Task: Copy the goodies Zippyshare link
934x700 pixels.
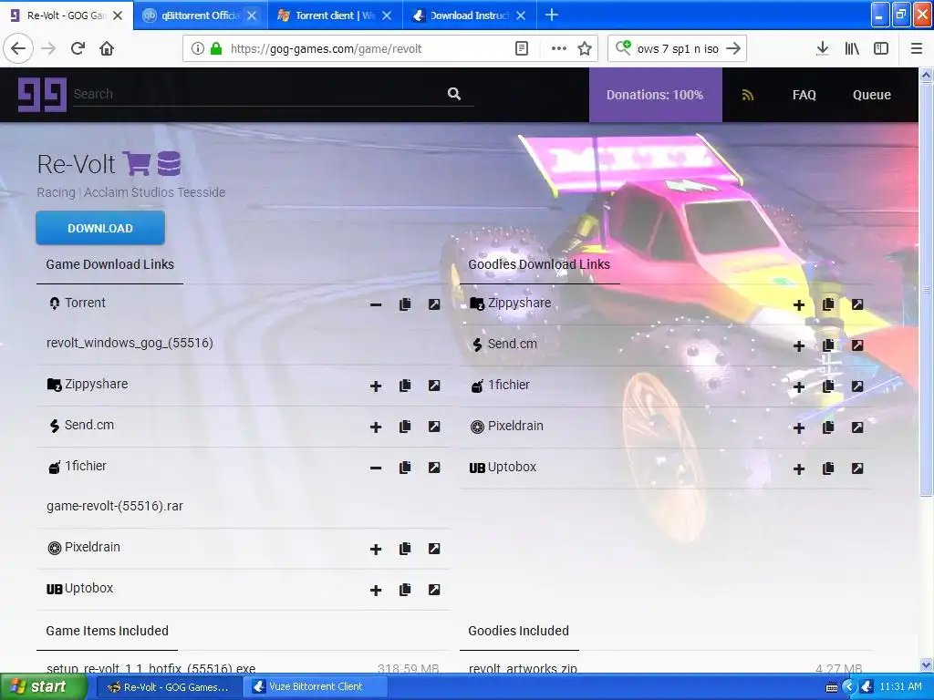Action: [828, 304]
